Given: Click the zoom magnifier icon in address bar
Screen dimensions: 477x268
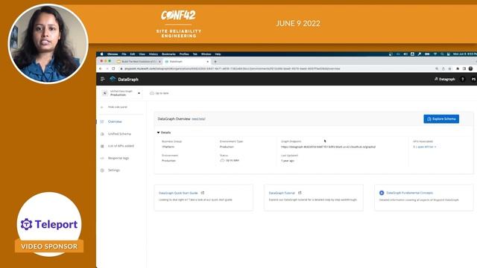Looking at the screenshot, I should (437, 68).
